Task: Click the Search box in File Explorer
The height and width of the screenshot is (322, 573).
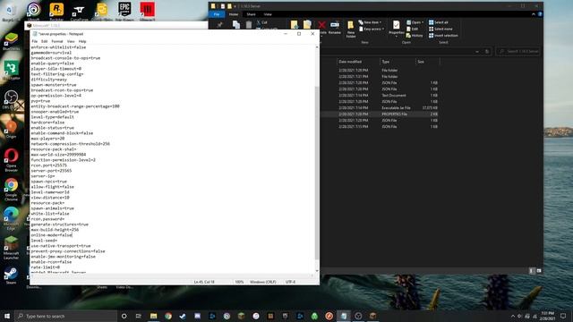Action: pyautogui.click(x=518, y=52)
